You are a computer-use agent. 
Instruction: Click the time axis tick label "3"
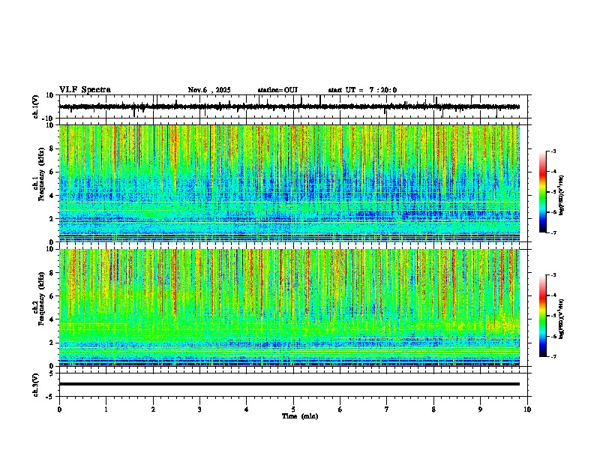[199, 409]
